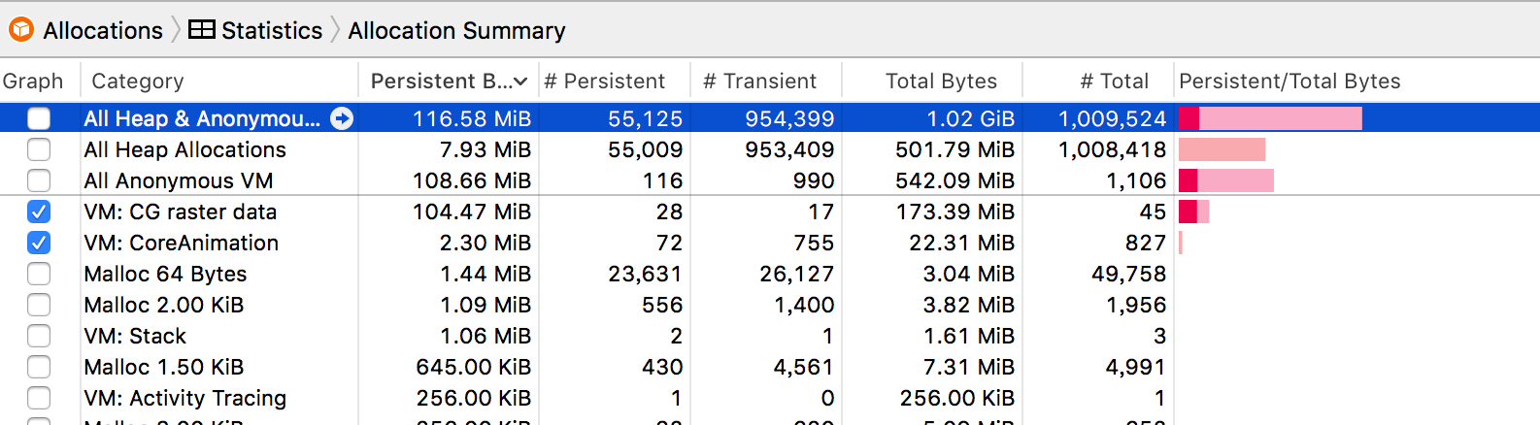This screenshot has width=1540, height=425.
Task: Select the VM: CG raster data row
Action: coord(770,212)
